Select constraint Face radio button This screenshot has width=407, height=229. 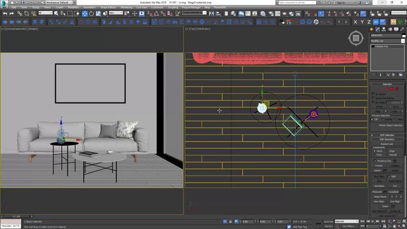[375, 155]
